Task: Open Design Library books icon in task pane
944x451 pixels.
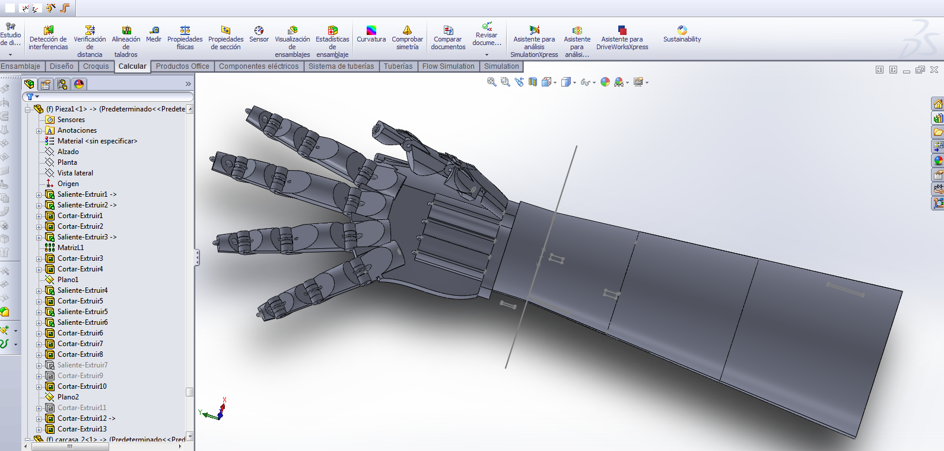Action: 938,119
